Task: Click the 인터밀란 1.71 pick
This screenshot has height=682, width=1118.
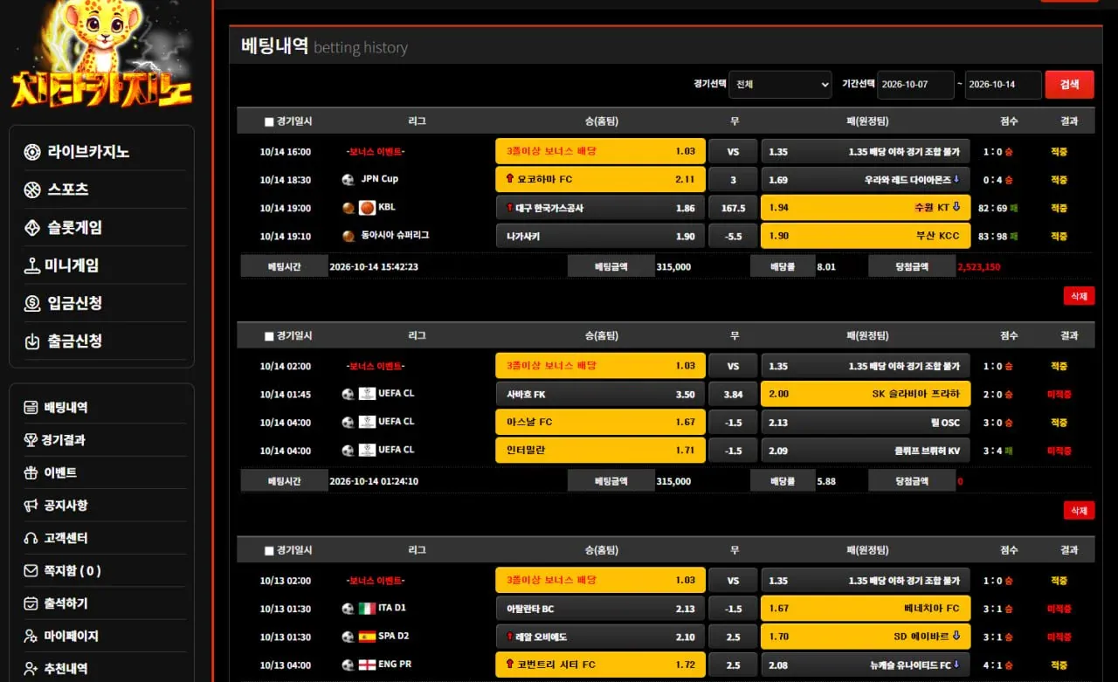Action: (x=600, y=451)
